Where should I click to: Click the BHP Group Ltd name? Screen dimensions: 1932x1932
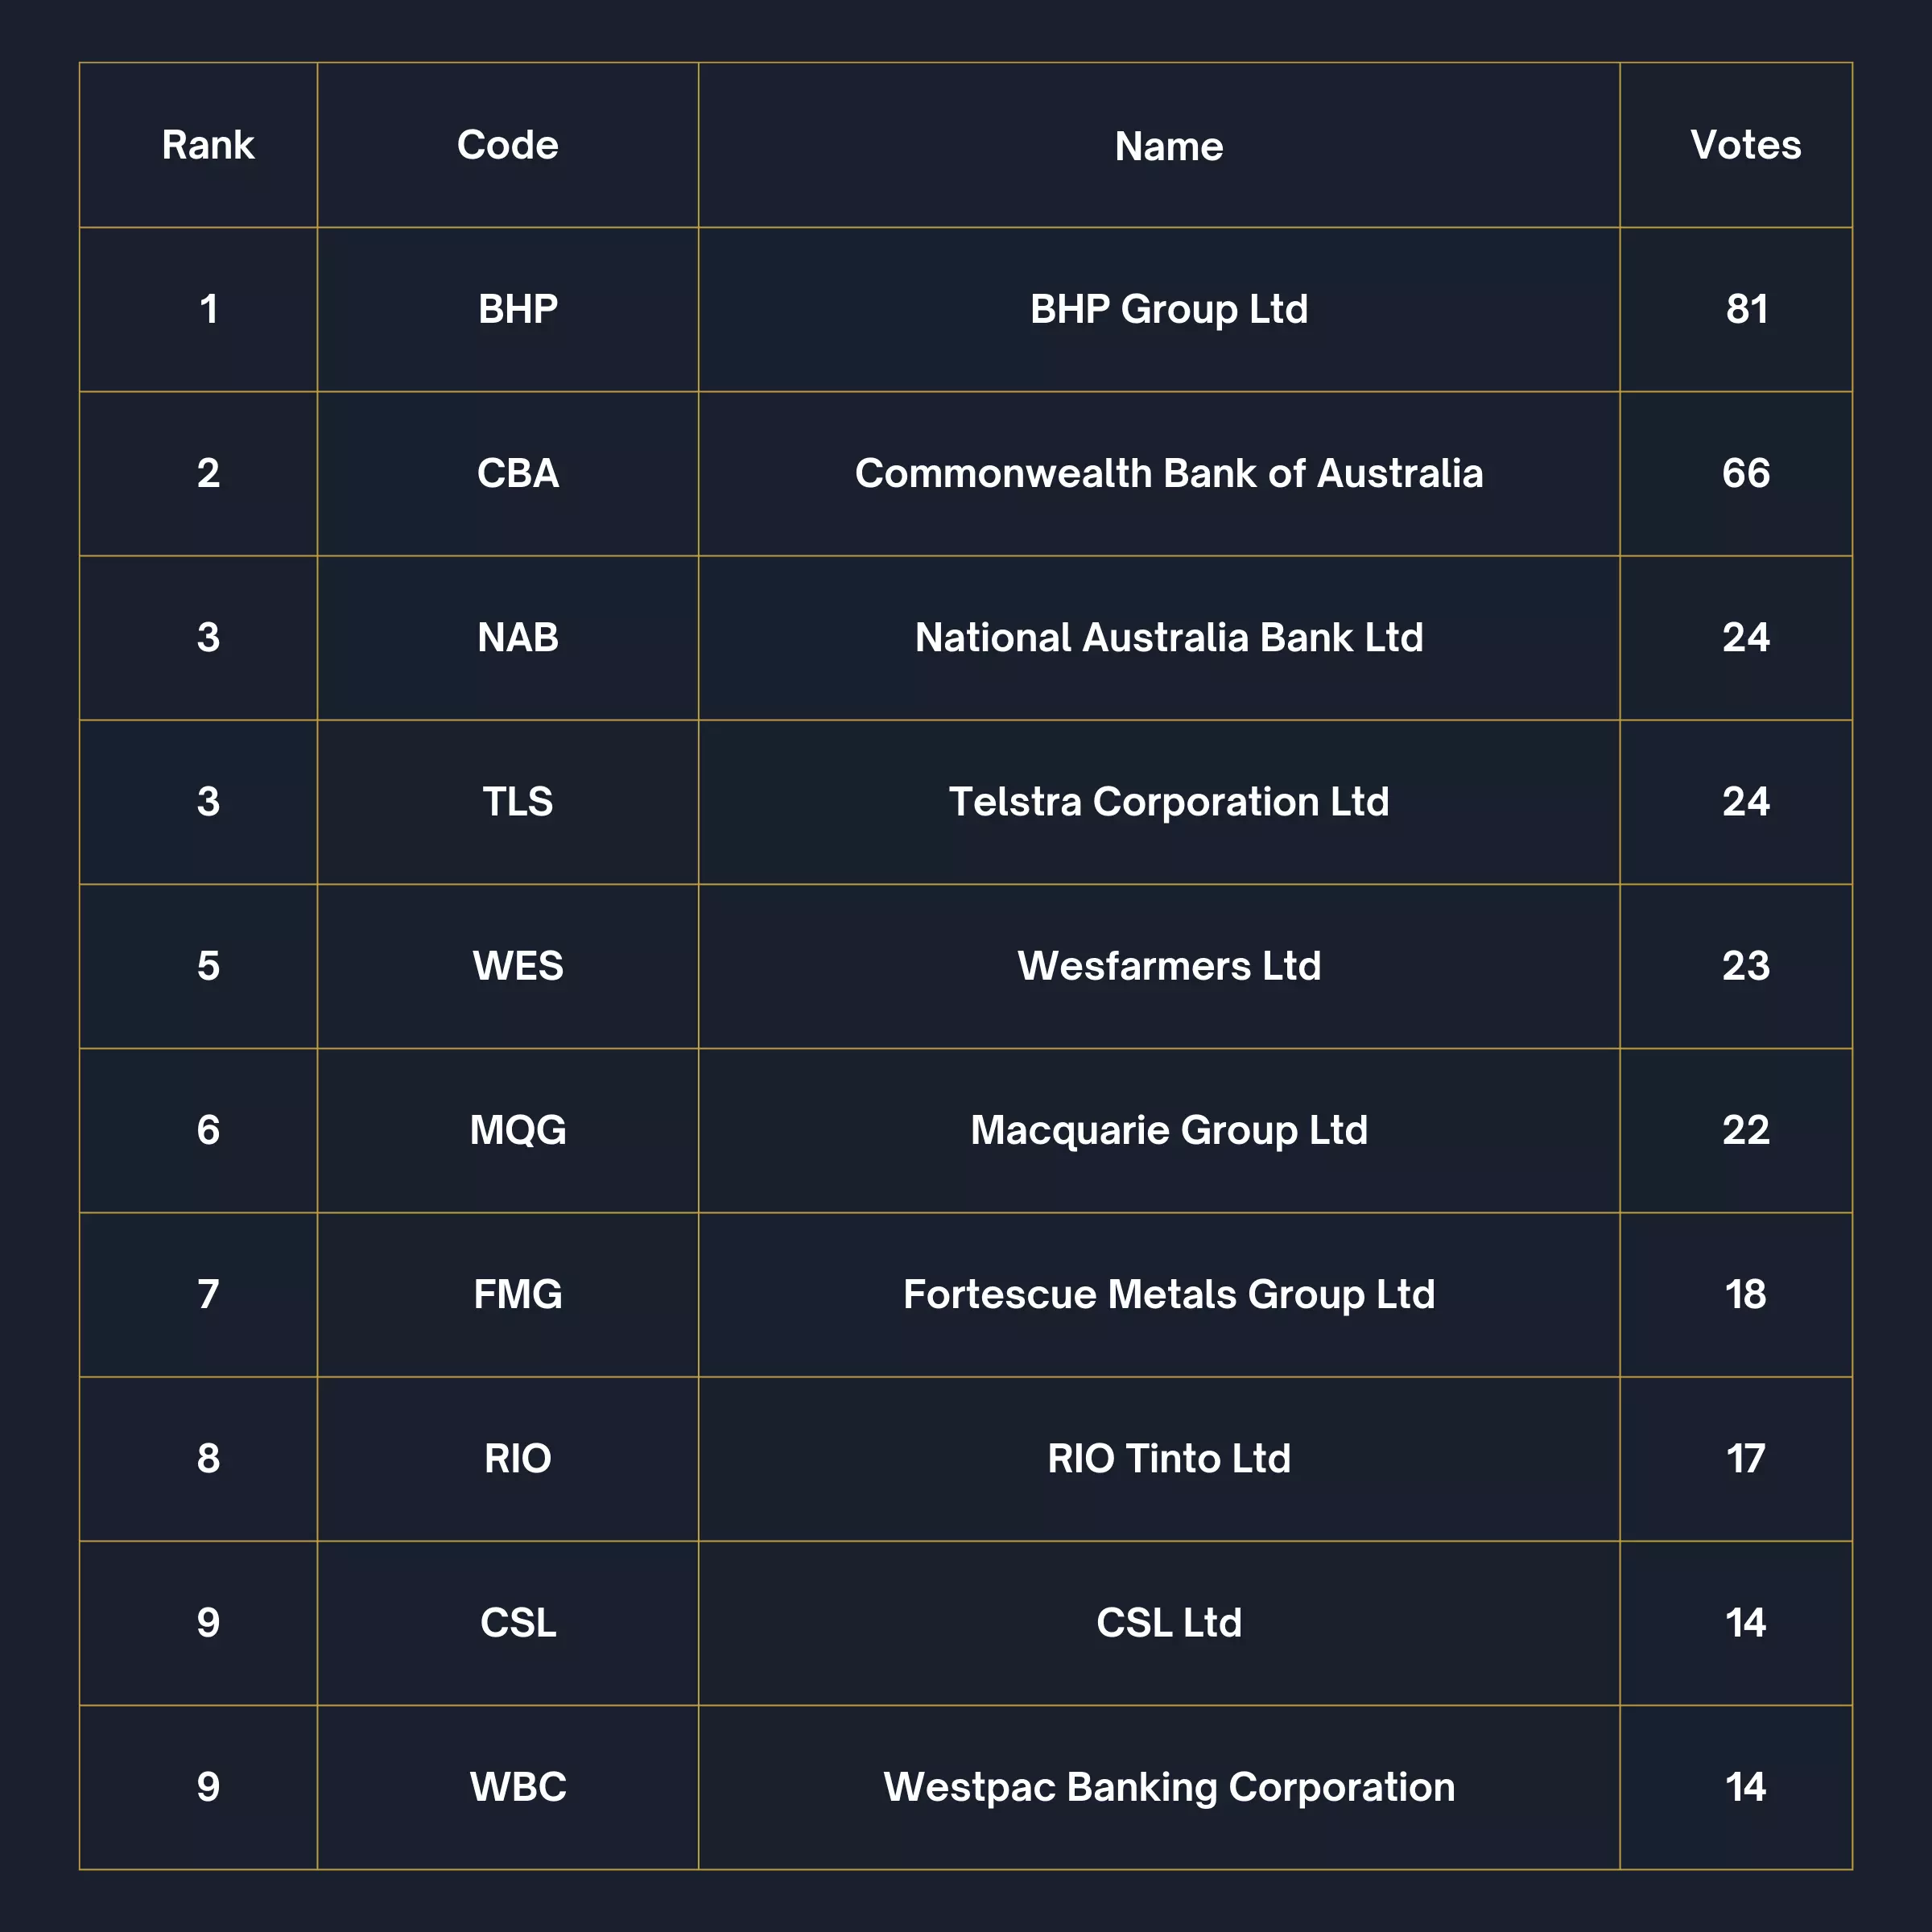click(x=1168, y=309)
